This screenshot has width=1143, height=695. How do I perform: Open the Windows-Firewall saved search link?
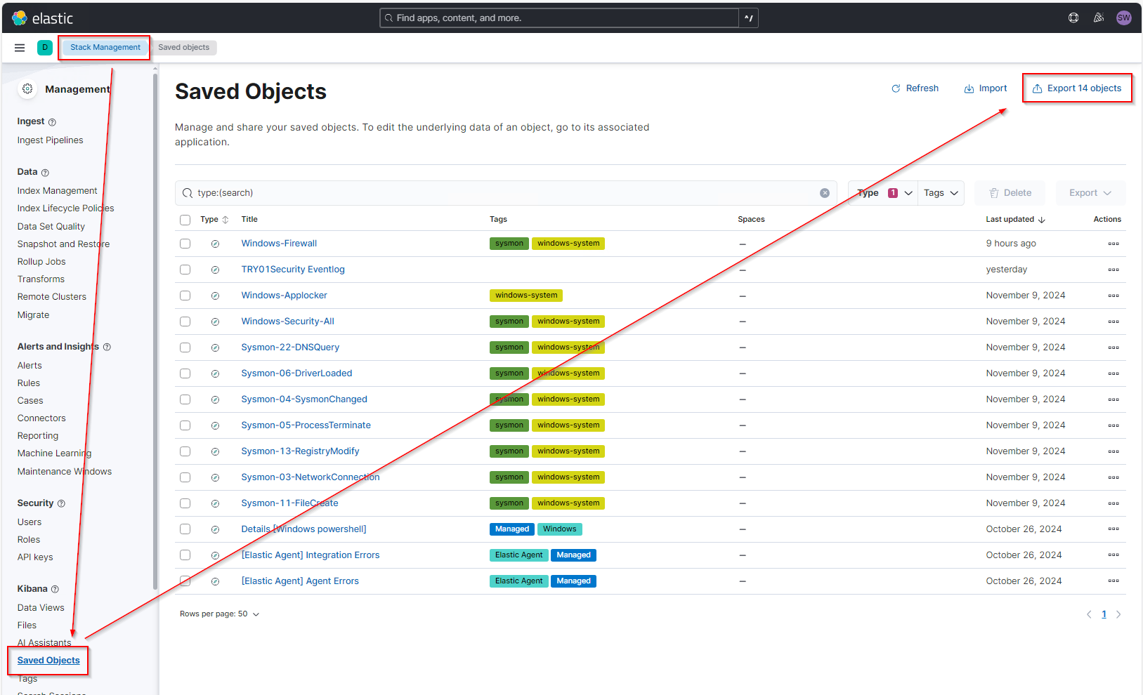click(x=279, y=244)
